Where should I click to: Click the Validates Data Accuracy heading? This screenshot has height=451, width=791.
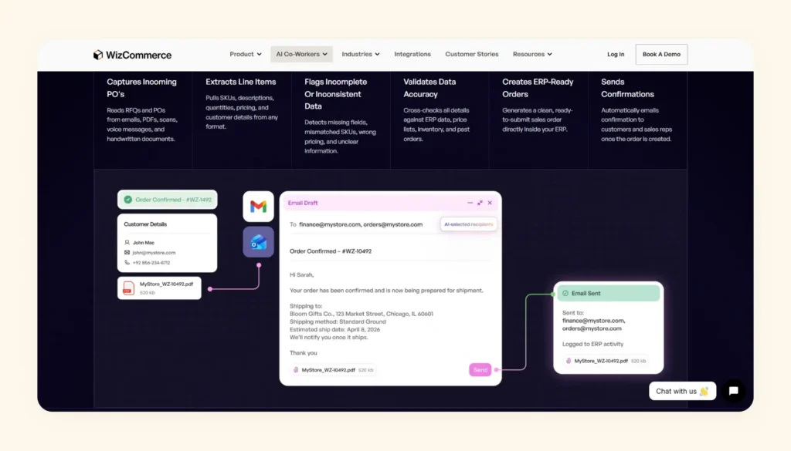[429, 88]
